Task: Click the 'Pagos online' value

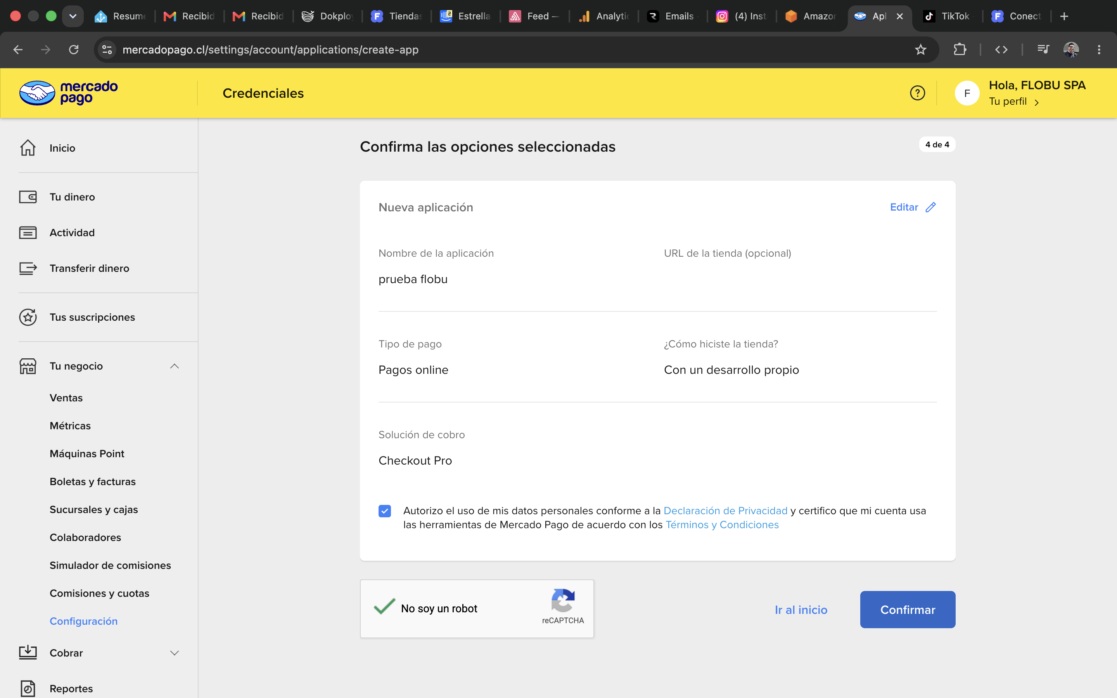Action: pos(413,370)
